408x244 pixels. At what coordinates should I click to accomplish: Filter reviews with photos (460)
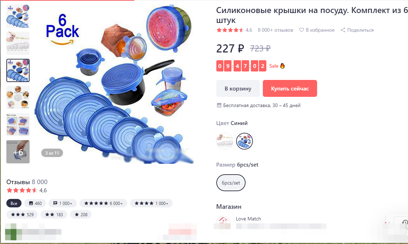(x=35, y=203)
